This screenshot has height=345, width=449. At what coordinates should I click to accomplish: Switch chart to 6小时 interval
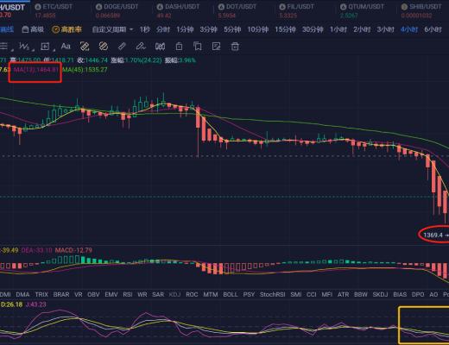tap(433, 29)
